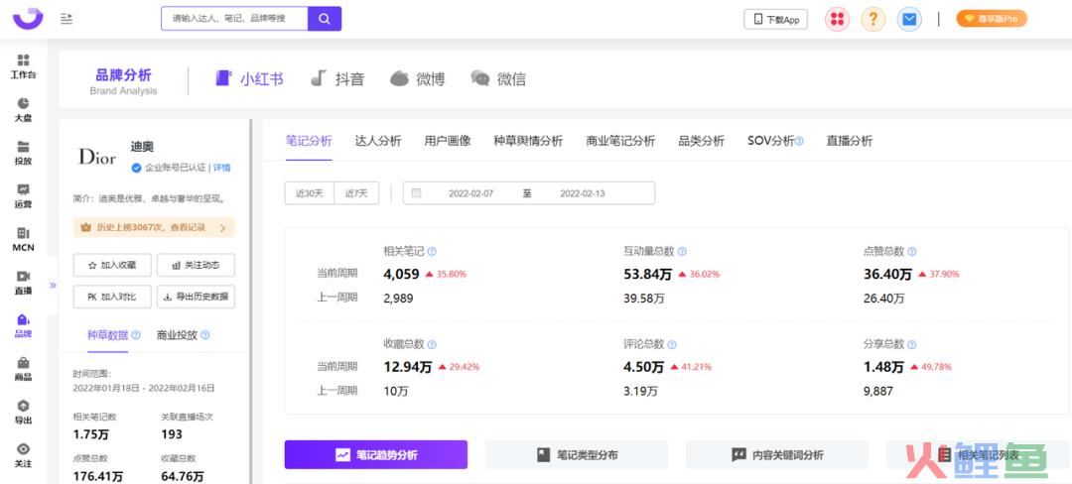Open 导出 in the left sidebar

coord(23,413)
